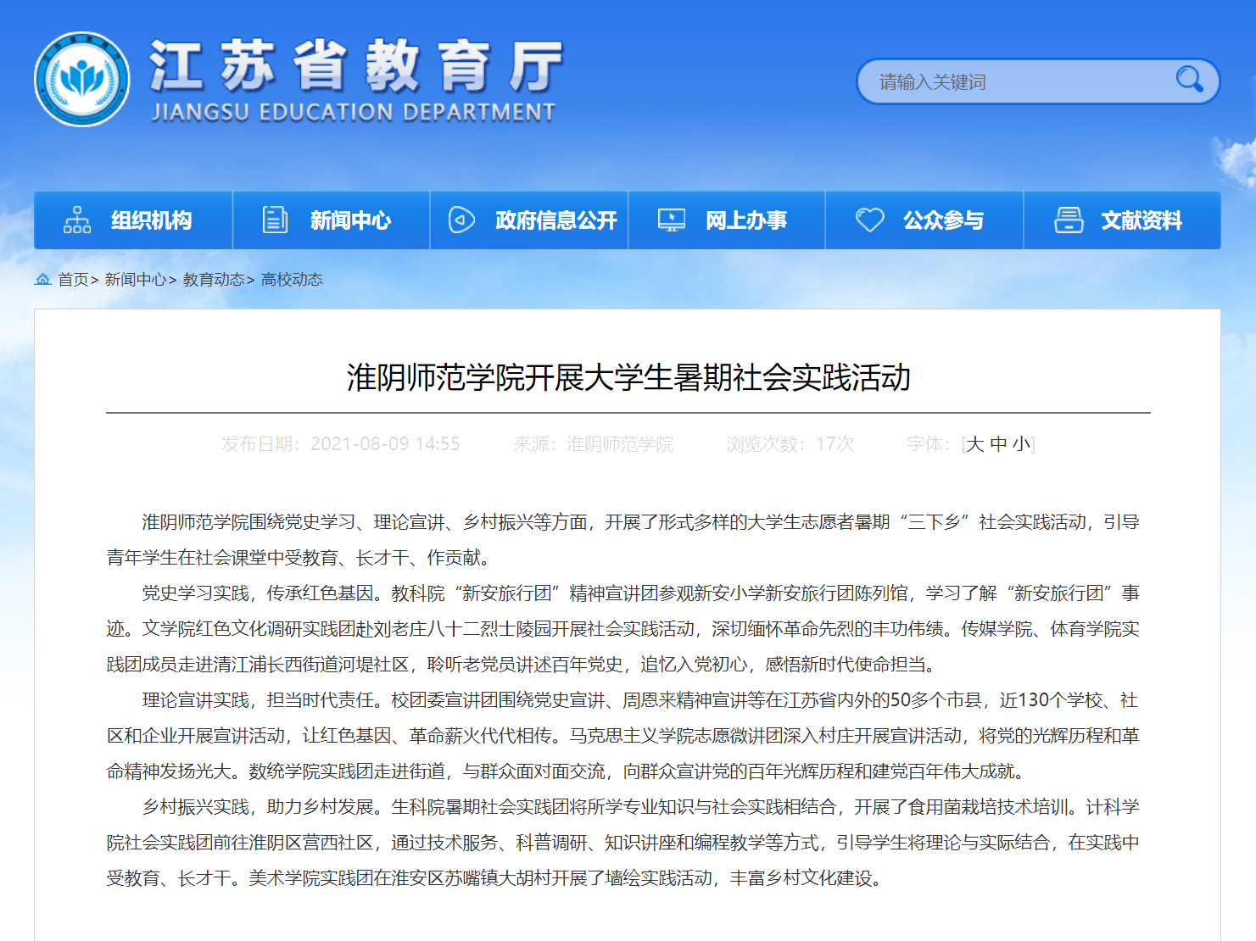Open the 组织机构 menu item
This screenshot has height=941, width=1256.
[x=133, y=220]
